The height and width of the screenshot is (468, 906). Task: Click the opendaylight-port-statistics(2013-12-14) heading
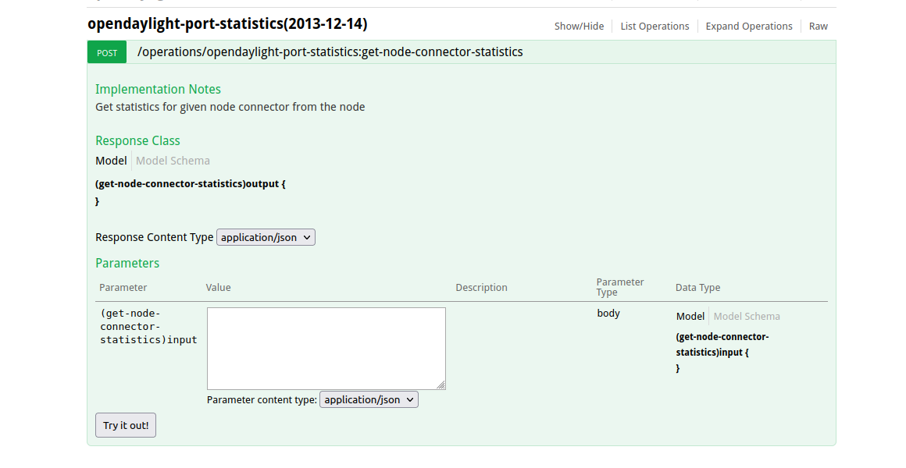(x=227, y=23)
